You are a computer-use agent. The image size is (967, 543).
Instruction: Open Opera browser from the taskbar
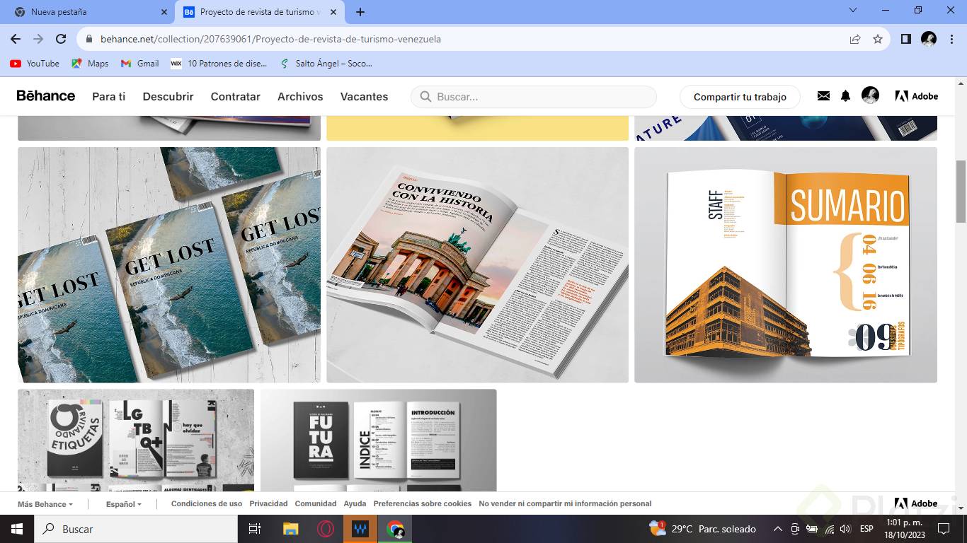[326, 529]
